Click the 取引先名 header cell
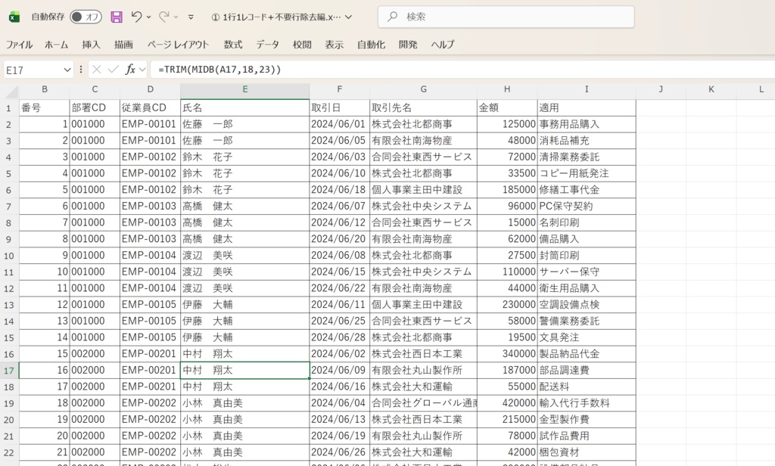Screen dimensions: 775x466 [424, 107]
